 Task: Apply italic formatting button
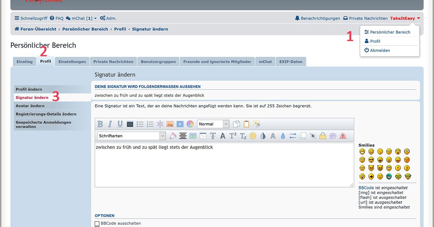pos(110,124)
